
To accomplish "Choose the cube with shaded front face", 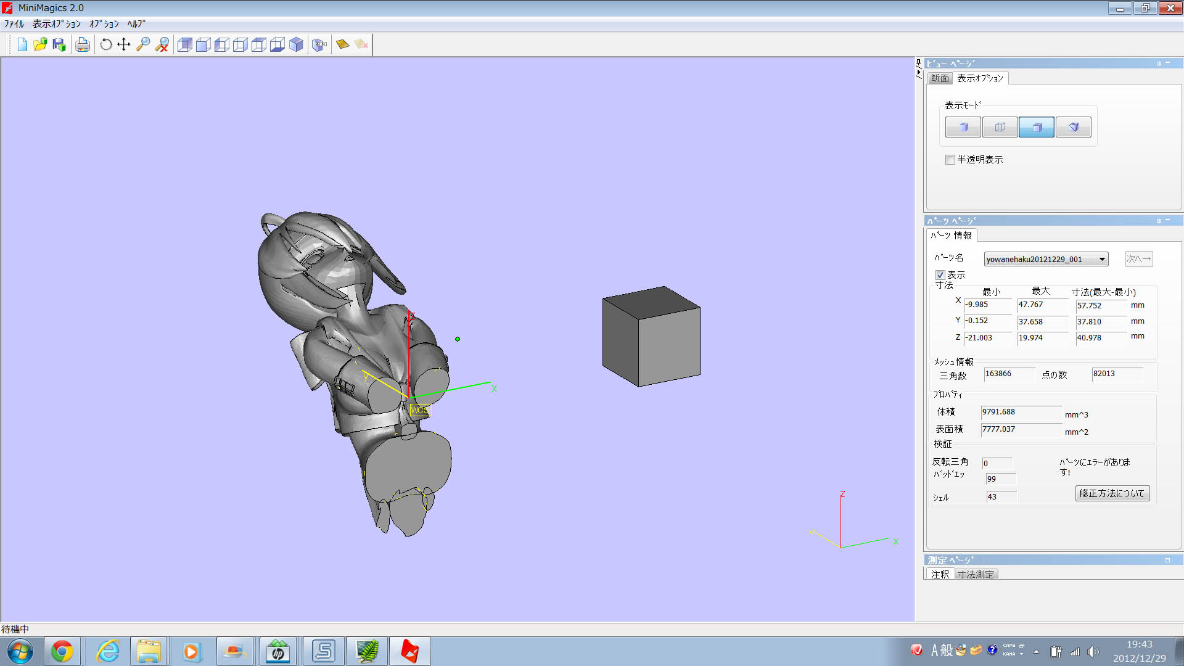I will pyautogui.click(x=203, y=44).
